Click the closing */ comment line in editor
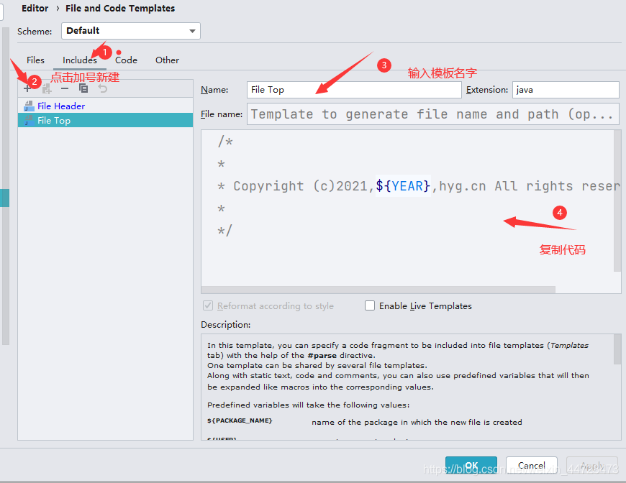The image size is (626, 483). [224, 231]
